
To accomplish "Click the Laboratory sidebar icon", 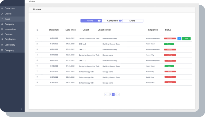I will coord(2,45).
